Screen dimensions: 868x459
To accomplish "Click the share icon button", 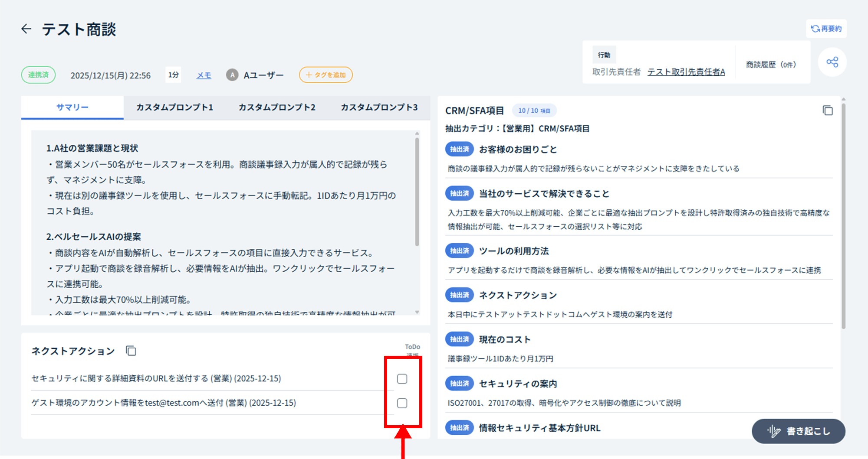I will (x=832, y=62).
